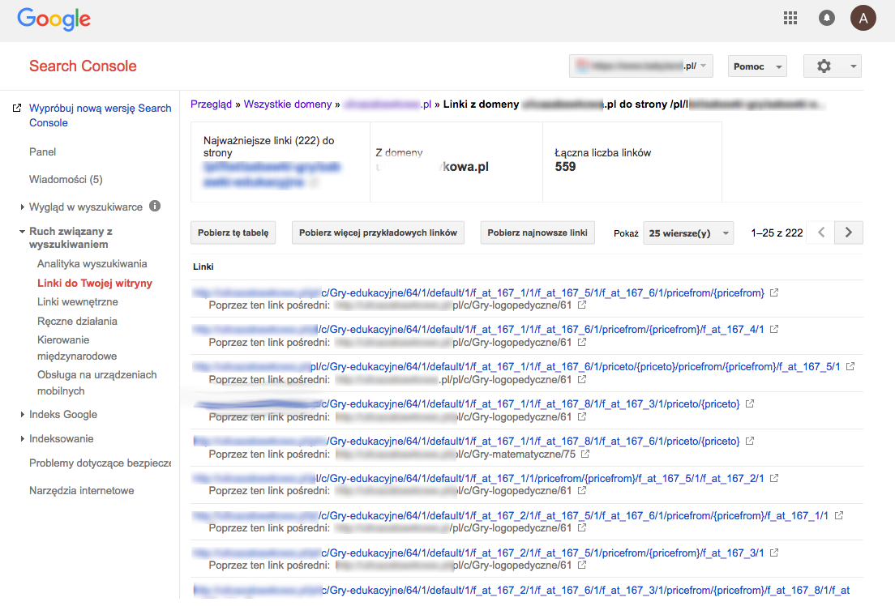This screenshot has width=895, height=606.
Task: Click Wypróbuj nową wersję Search Console link
Action: pyautogui.click(x=100, y=115)
